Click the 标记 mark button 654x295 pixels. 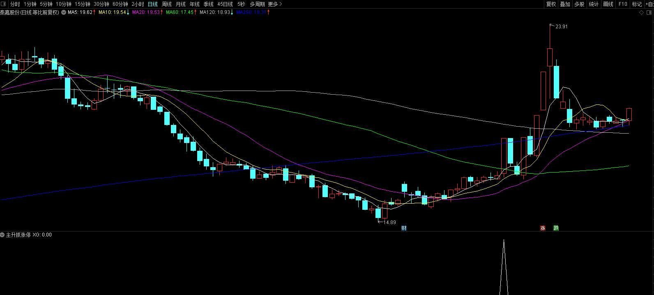(x=637, y=4)
